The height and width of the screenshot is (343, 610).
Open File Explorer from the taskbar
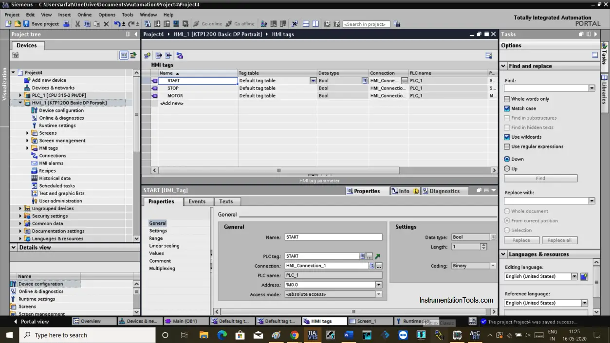(203, 335)
